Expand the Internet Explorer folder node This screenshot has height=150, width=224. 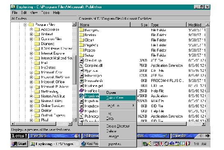click(31, 53)
